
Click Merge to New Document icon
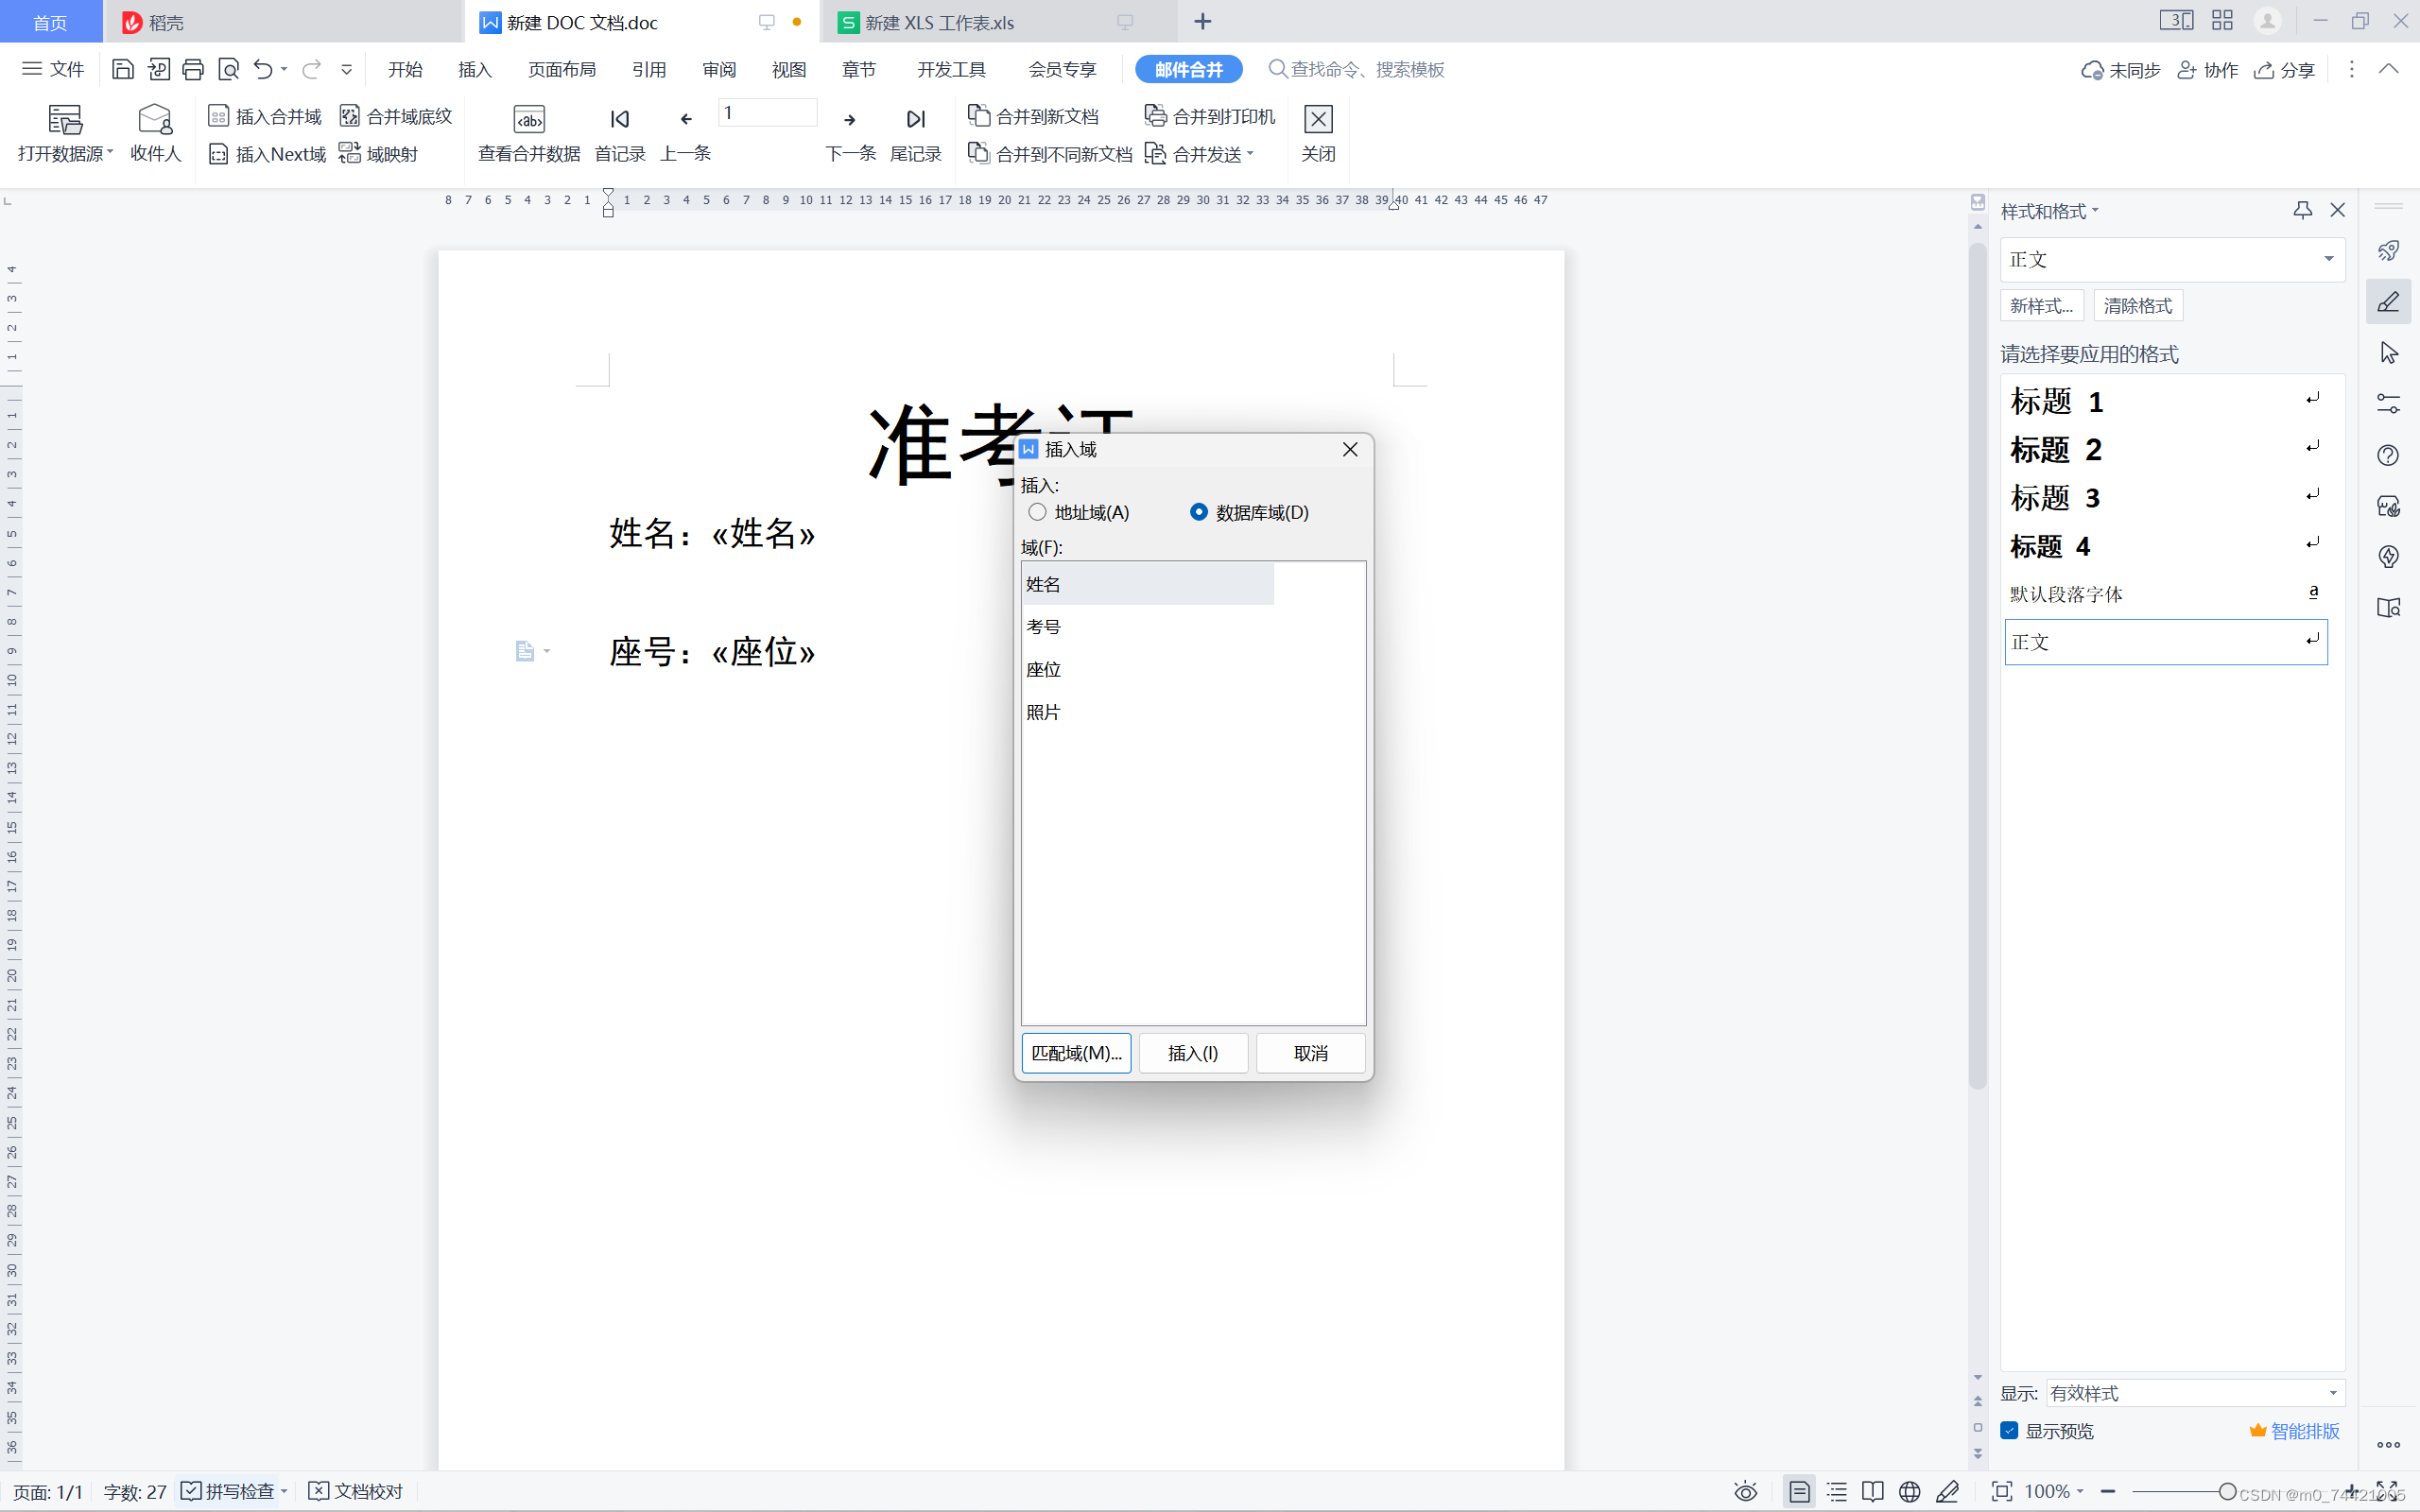click(979, 116)
